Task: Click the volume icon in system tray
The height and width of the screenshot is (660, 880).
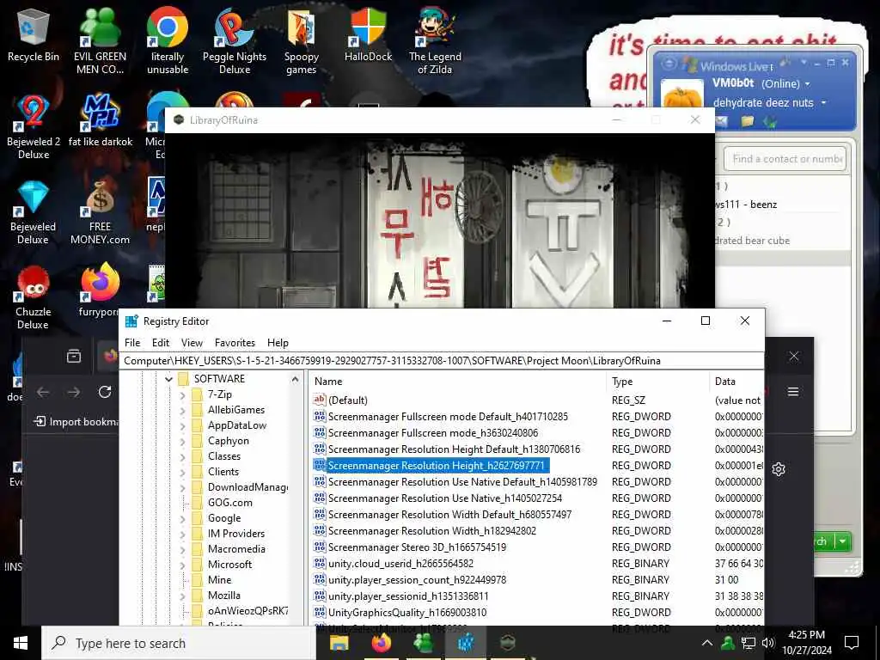Action: click(768, 643)
